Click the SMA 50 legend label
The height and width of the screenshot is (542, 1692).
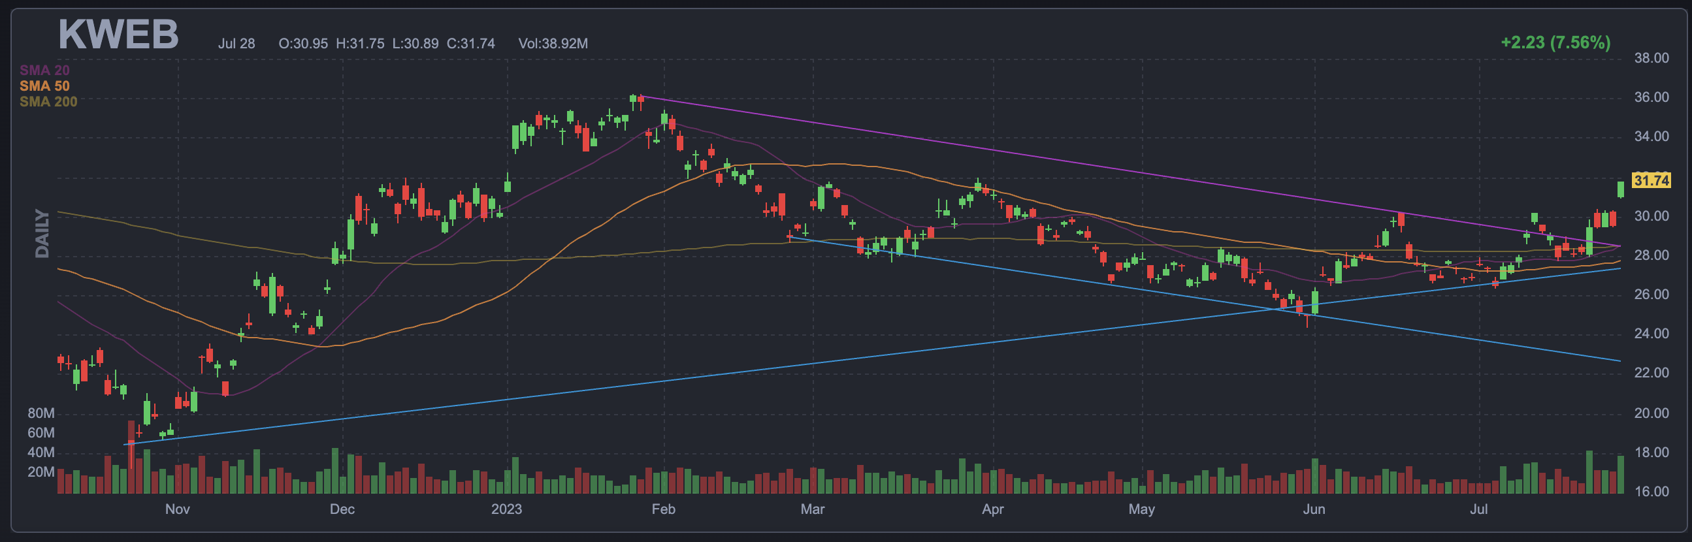44,86
